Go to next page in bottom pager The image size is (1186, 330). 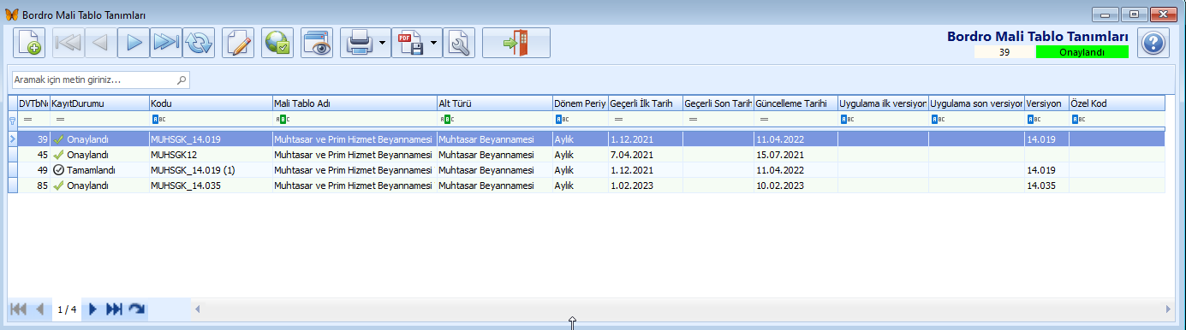pyautogui.click(x=93, y=309)
